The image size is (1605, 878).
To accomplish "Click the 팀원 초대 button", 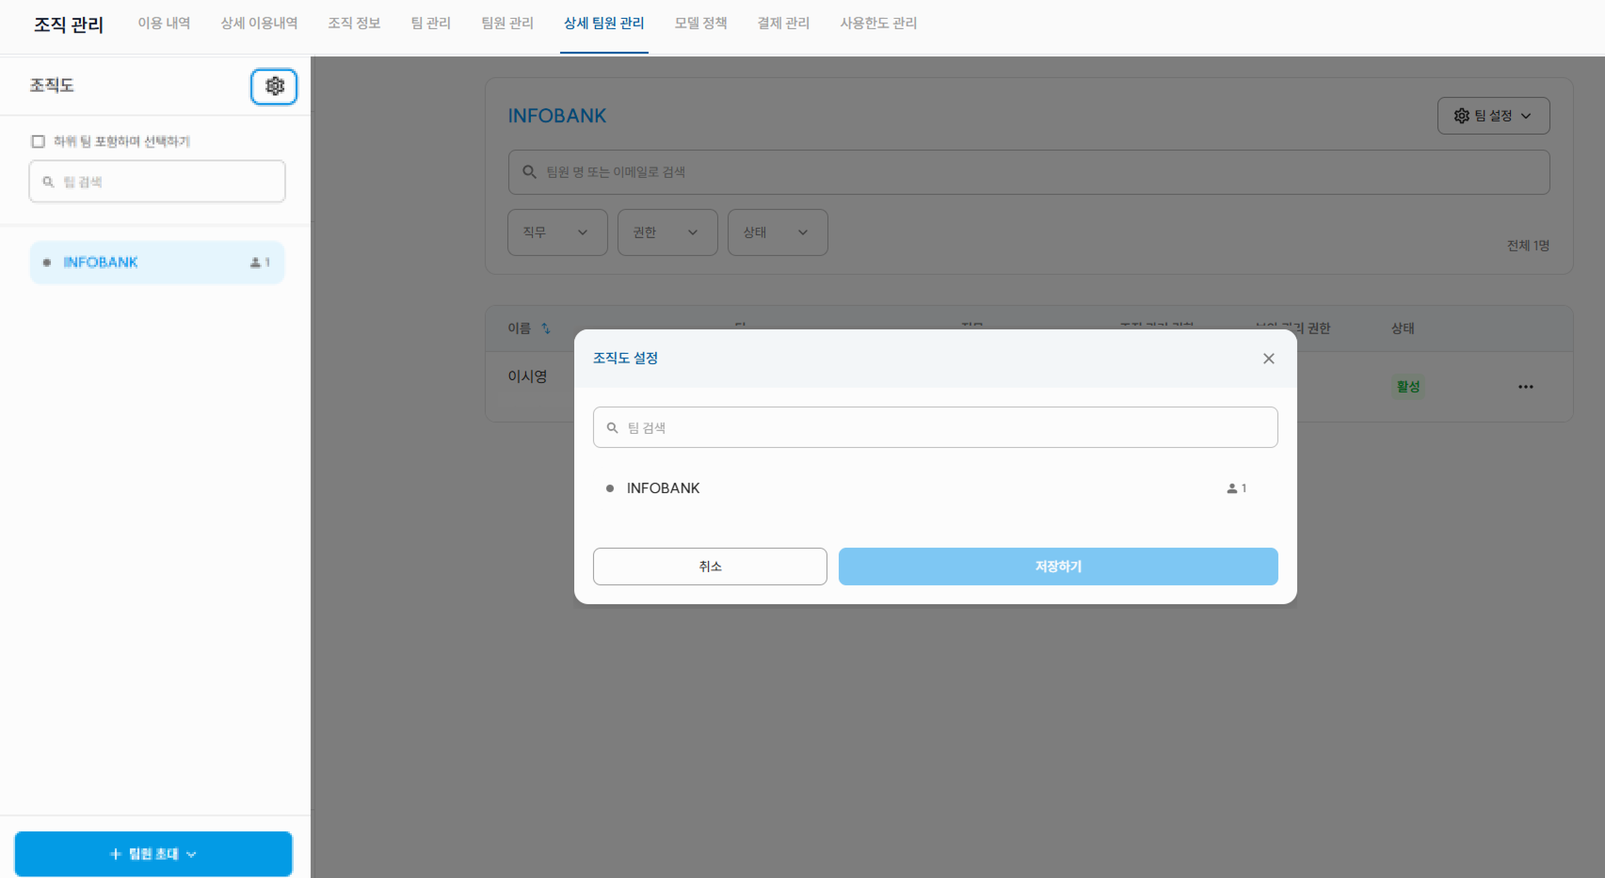I will 153,854.
